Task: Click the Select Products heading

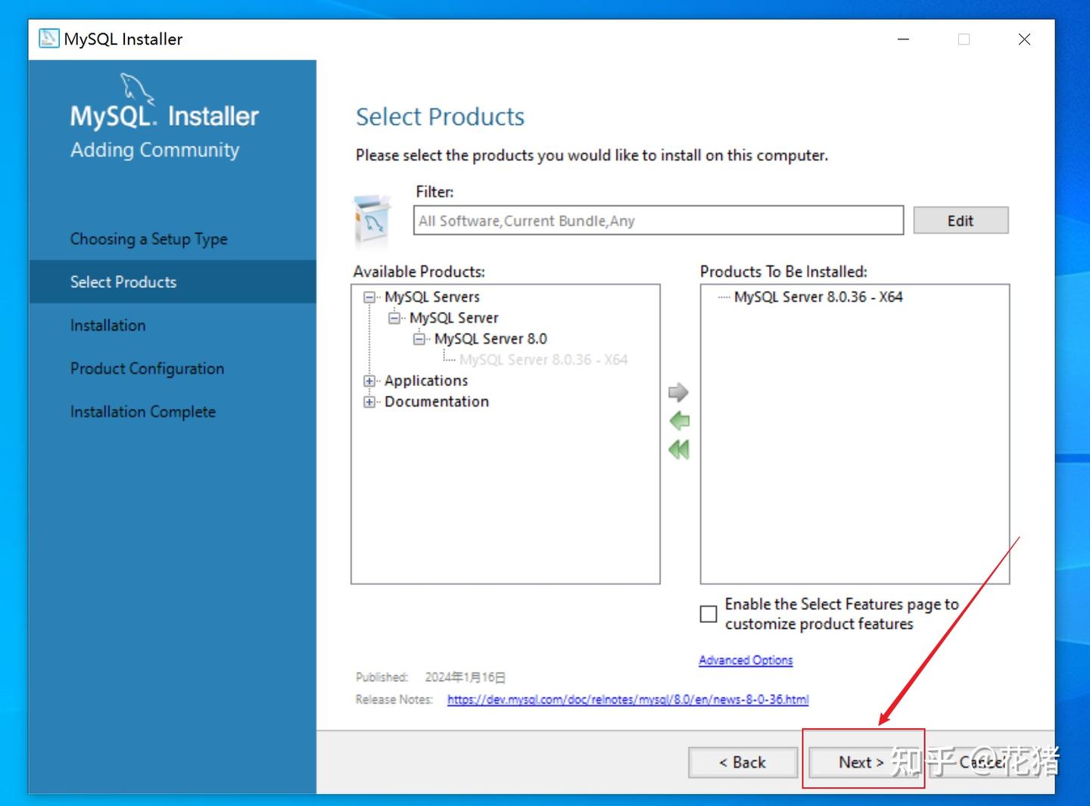Action: tap(440, 117)
